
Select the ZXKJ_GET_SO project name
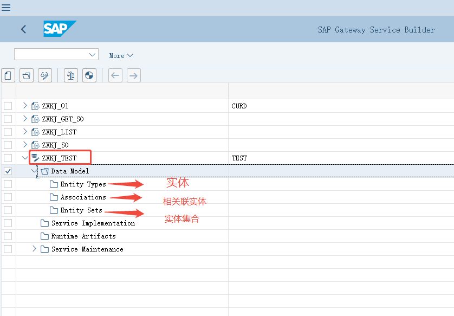63,119
